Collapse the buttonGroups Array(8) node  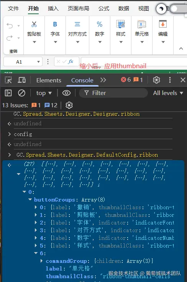(x=30, y=200)
